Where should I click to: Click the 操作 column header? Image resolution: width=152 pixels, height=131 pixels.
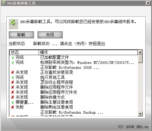88,52
